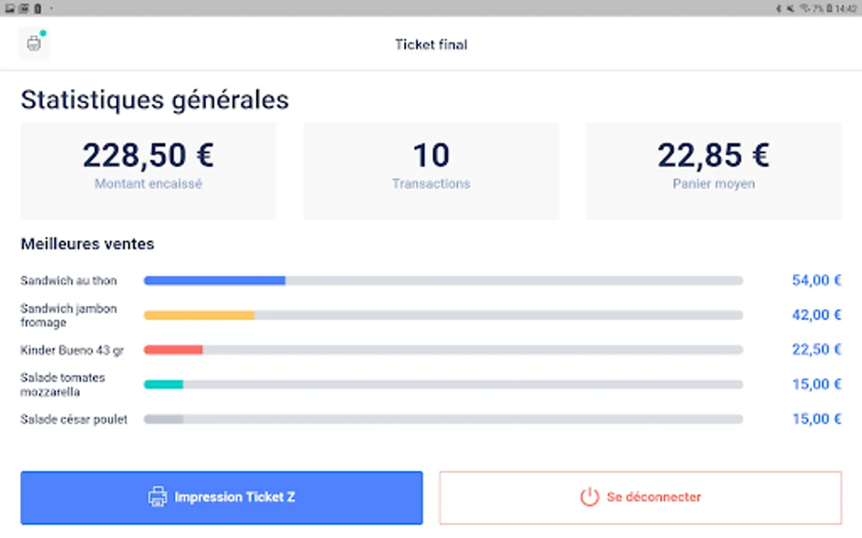862x538 pixels.
Task: Click the Ticket final page title
Action: click(431, 44)
